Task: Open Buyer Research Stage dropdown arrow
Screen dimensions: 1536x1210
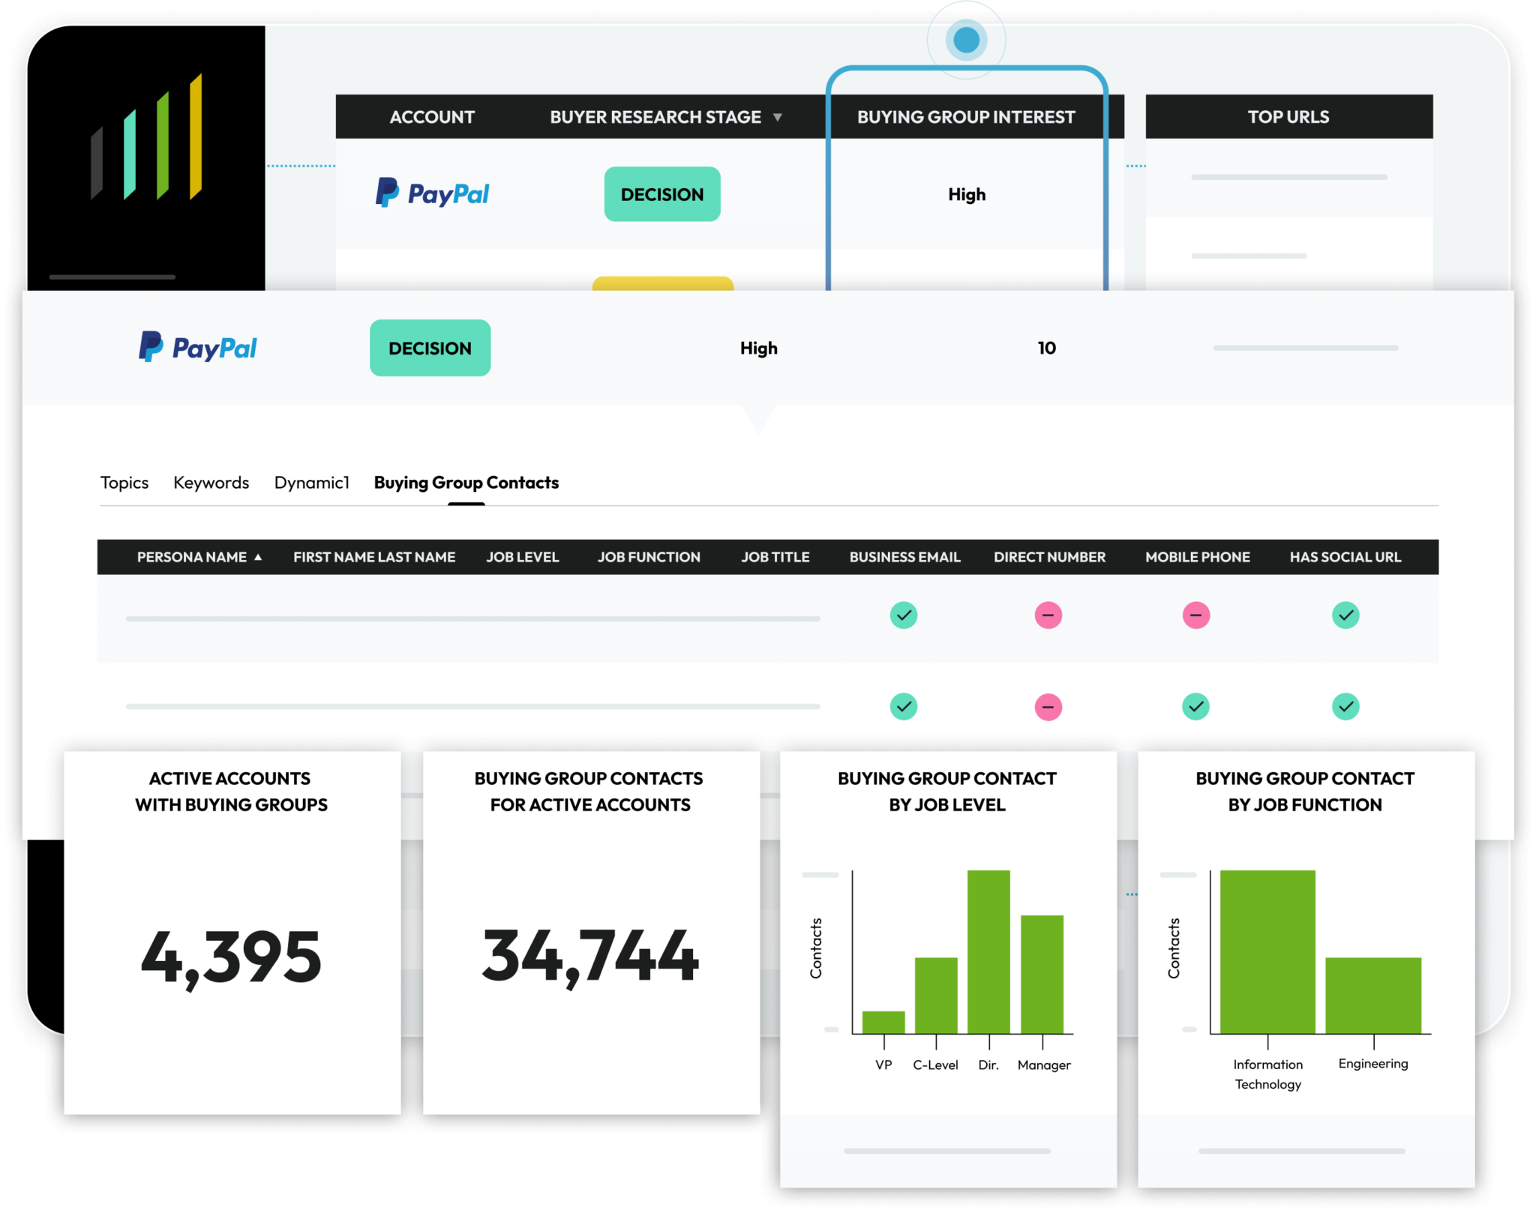Action: [x=778, y=118]
